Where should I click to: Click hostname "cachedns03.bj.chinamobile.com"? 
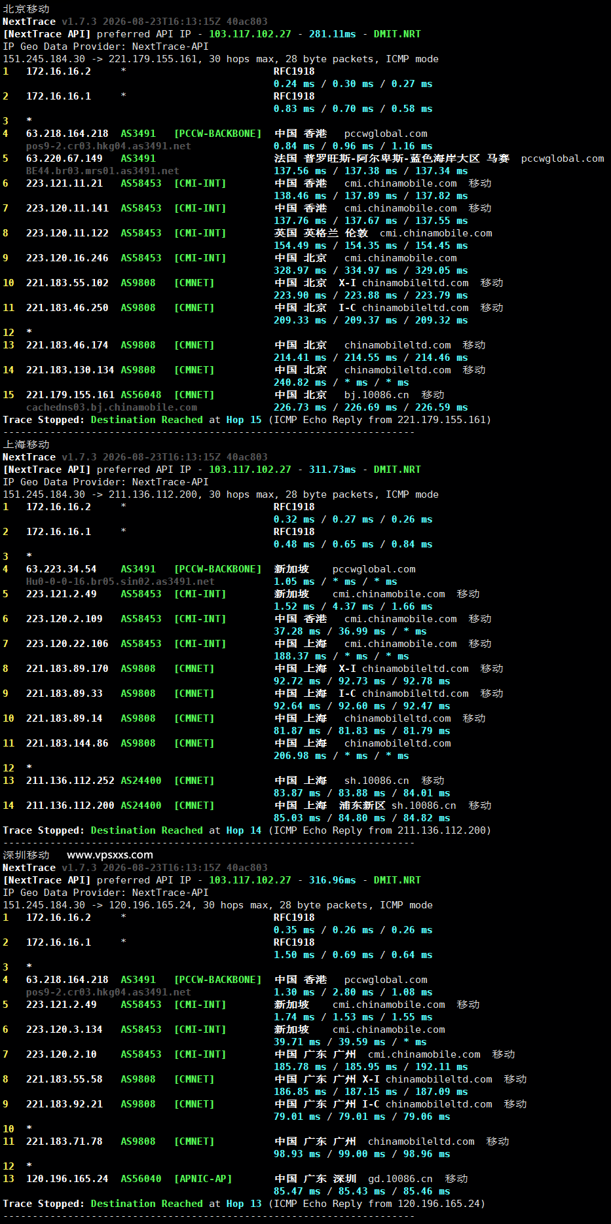pyautogui.click(x=111, y=407)
